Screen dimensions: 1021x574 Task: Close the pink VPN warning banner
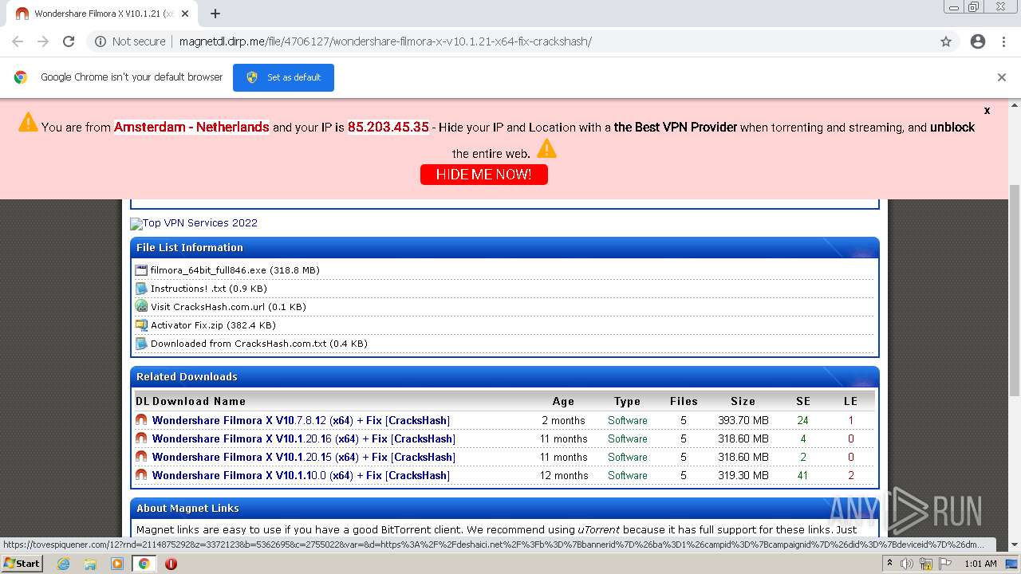[x=987, y=111]
